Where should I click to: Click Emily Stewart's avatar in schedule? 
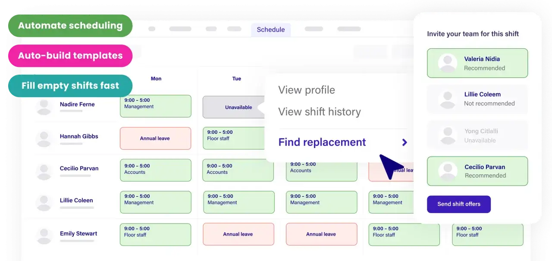click(x=44, y=236)
